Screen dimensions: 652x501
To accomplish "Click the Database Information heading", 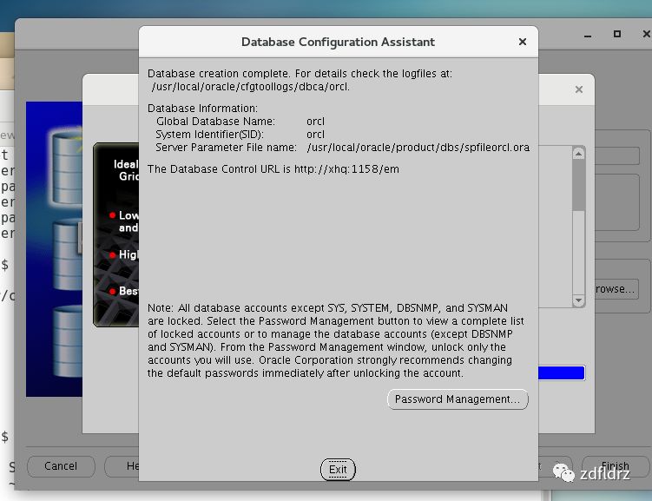I will coord(202,108).
